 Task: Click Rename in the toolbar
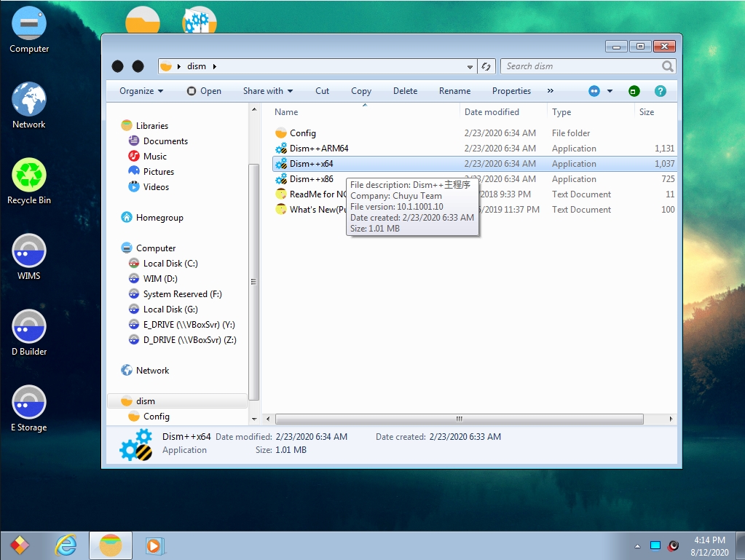pos(454,91)
